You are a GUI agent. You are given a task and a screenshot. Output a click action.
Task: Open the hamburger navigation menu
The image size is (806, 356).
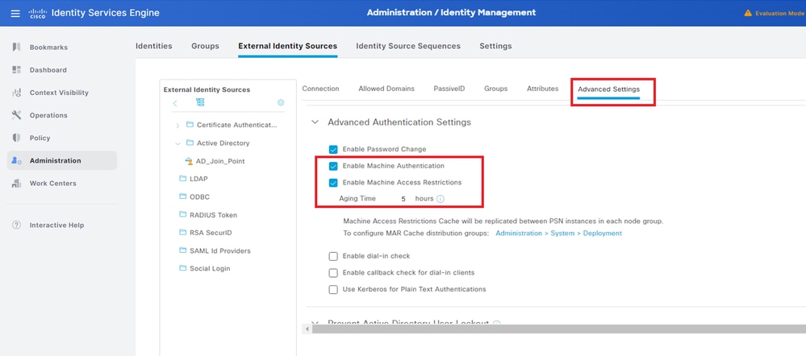click(x=15, y=13)
